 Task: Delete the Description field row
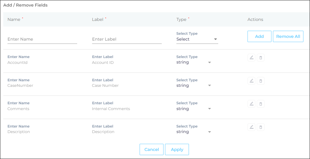pyautogui.click(x=261, y=127)
